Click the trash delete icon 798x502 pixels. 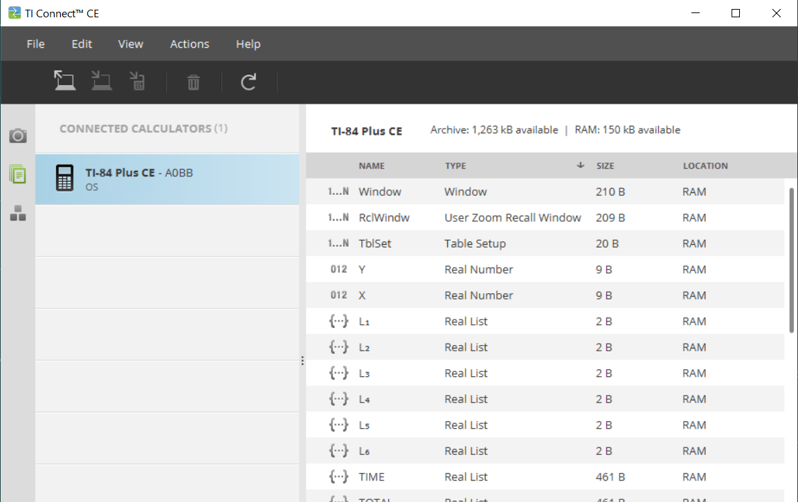click(x=194, y=83)
